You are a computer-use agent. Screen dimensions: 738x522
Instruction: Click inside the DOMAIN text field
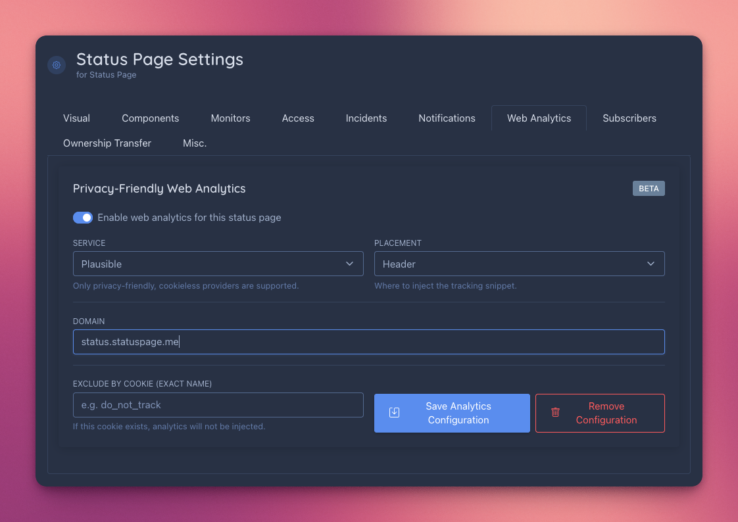click(x=368, y=341)
